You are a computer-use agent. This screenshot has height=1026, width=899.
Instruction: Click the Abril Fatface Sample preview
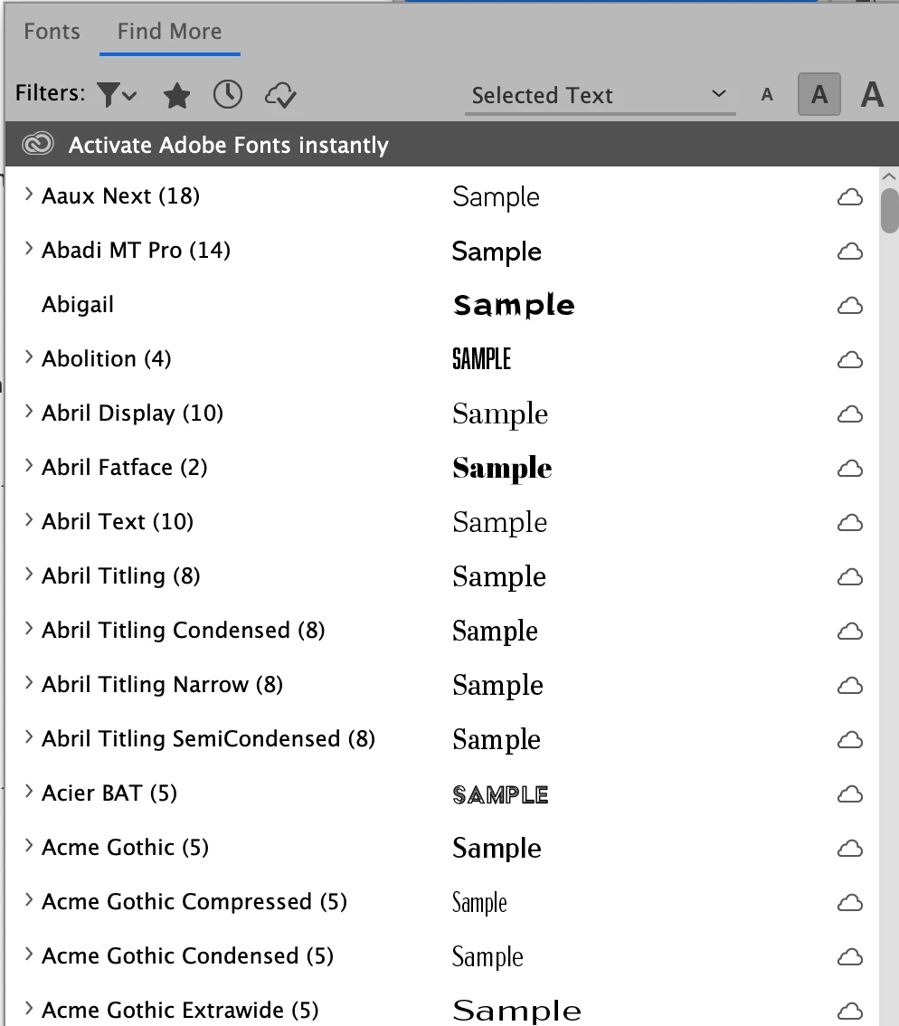(x=502, y=468)
